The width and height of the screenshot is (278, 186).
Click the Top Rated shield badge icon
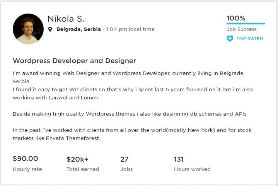[x=230, y=39]
